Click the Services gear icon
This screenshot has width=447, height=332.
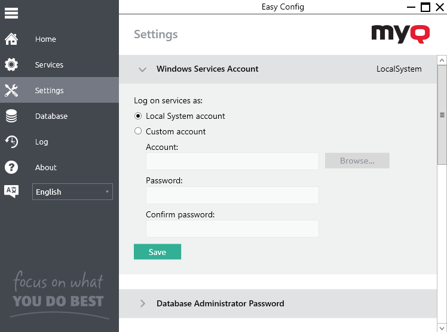[x=11, y=65]
